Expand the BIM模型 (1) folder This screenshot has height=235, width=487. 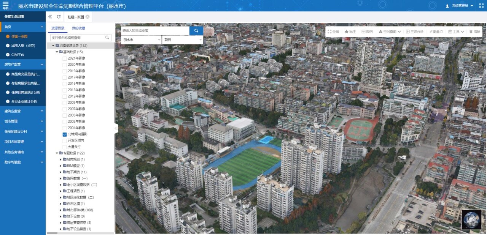click(x=60, y=166)
